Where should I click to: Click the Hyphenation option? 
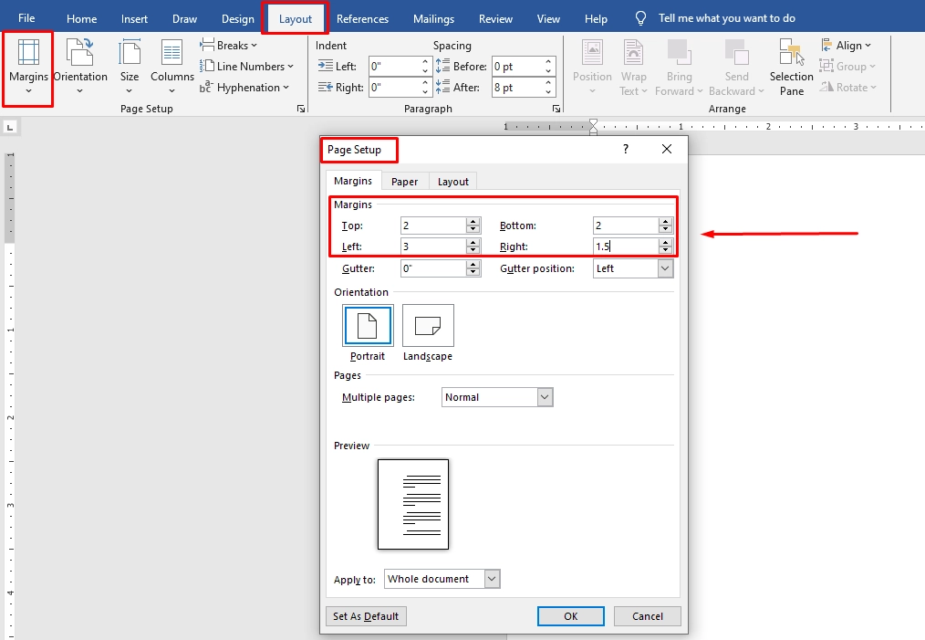click(245, 87)
